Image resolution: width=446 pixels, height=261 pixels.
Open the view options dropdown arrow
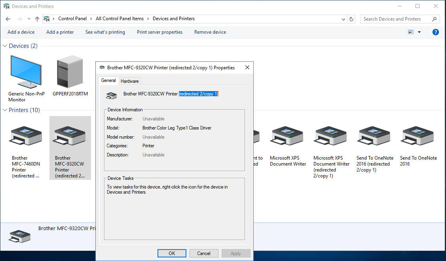pos(419,32)
